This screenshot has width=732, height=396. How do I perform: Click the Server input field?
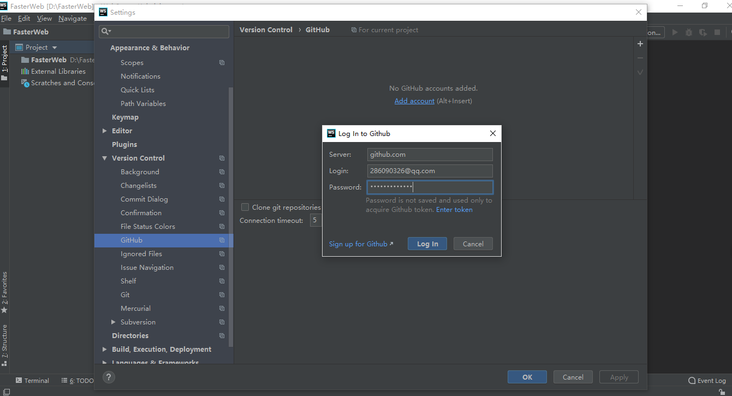click(430, 155)
